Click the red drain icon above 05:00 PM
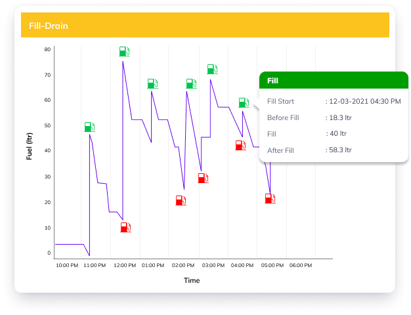The image size is (411, 315). pos(270,198)
